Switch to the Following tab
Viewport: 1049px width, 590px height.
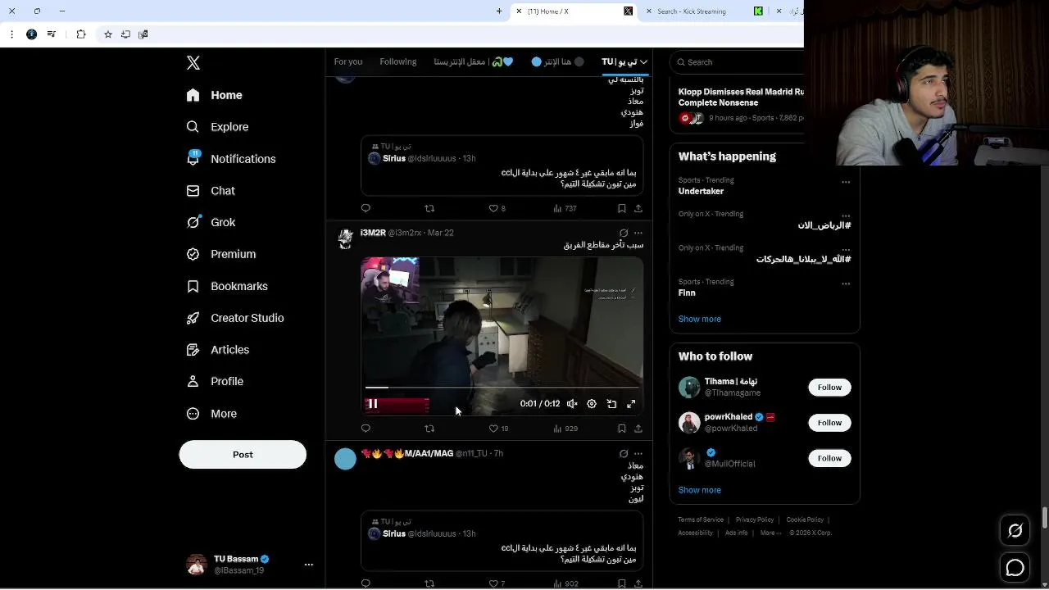(x=398, y=62)
